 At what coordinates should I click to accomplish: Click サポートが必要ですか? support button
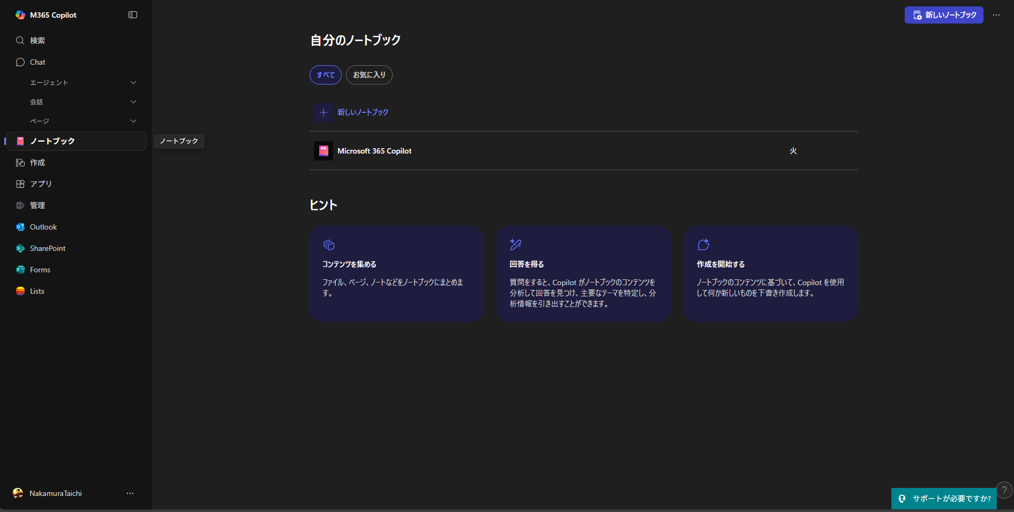pos(944,499)
